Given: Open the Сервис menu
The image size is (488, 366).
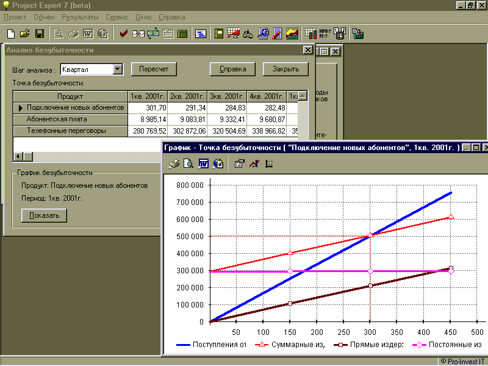Looking at the screenshot, I should click(x=117, y=18).
